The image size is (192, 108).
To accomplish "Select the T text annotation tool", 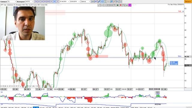I will (115, 5).
